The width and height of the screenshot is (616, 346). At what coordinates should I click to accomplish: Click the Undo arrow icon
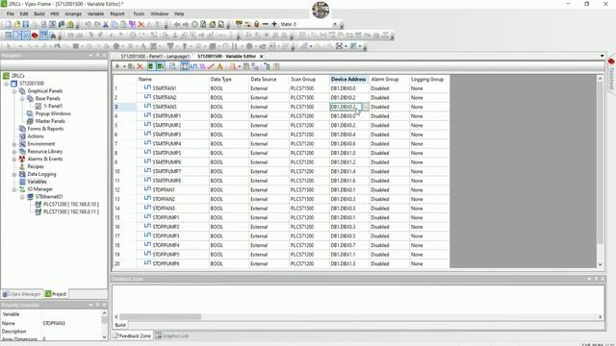click(88, 24)
